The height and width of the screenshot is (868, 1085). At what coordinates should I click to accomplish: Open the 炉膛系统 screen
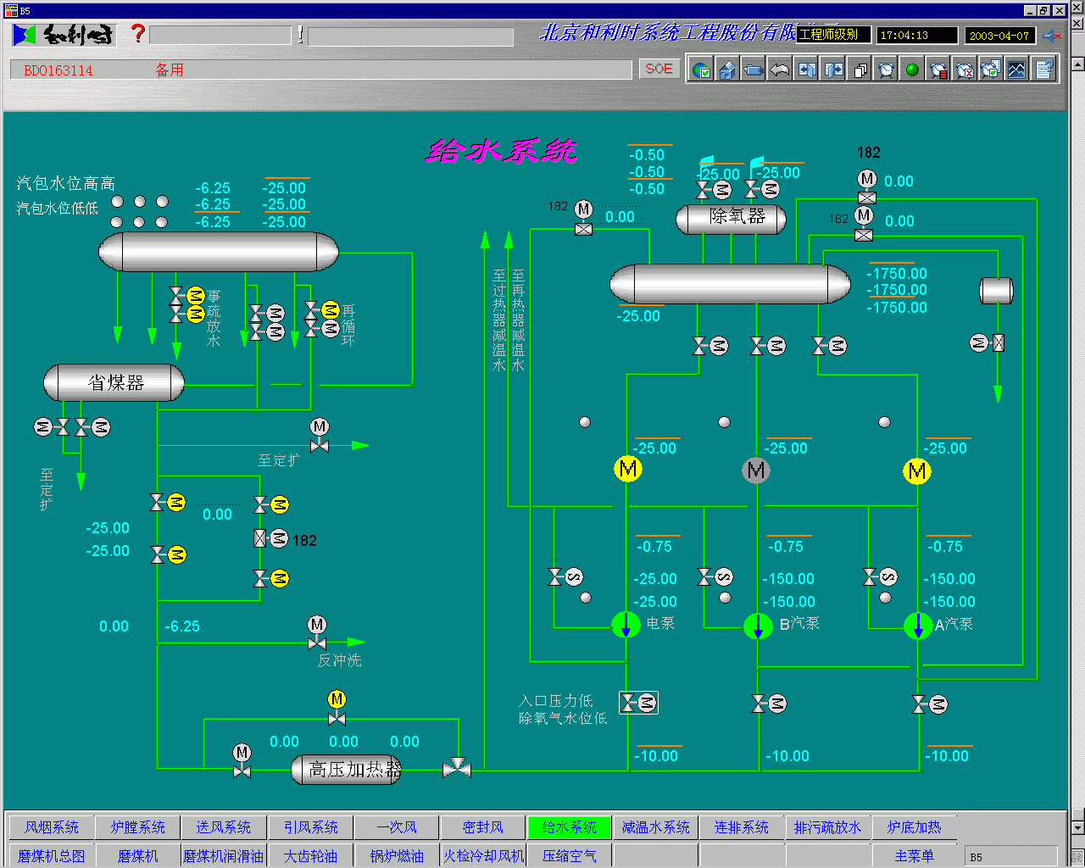click(138, 827)
